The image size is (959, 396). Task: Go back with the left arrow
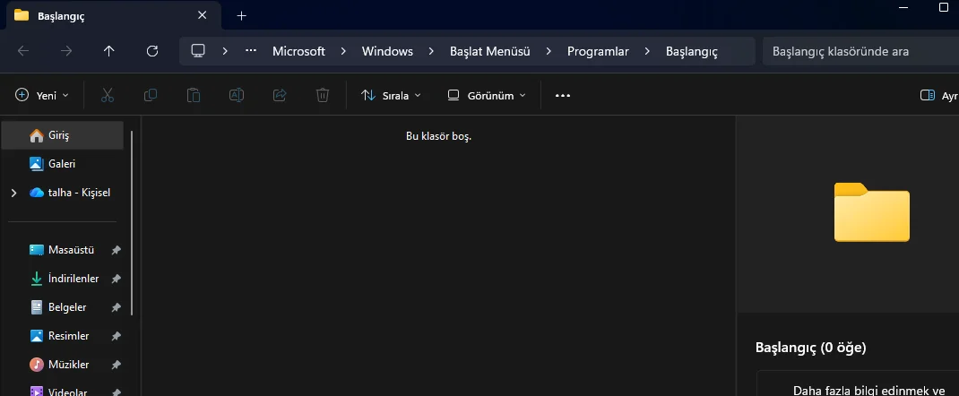pyautogui.click(x=23, y=51)
